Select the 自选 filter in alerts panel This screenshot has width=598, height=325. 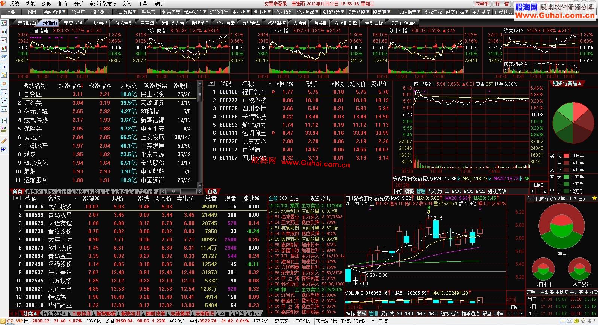(x=294, y=198)
